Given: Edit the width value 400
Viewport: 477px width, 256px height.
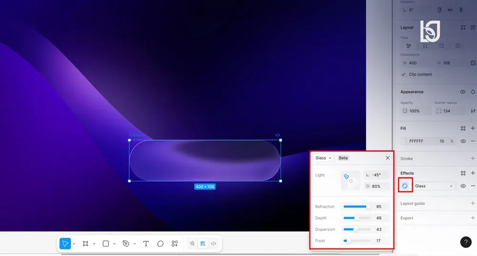Looking at the screenshot, I should [x=413, y=63].
